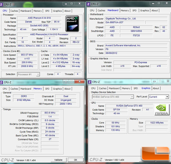The image size is (171, 164).
Task: Click the Link Width x16 value
Action: tap(122, 66)
